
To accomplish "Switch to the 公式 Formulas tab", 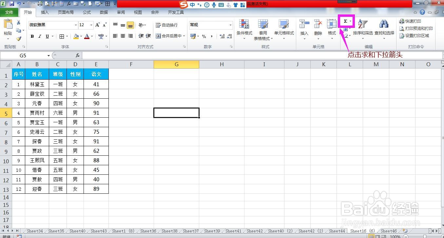I will [x=87, y=12].
